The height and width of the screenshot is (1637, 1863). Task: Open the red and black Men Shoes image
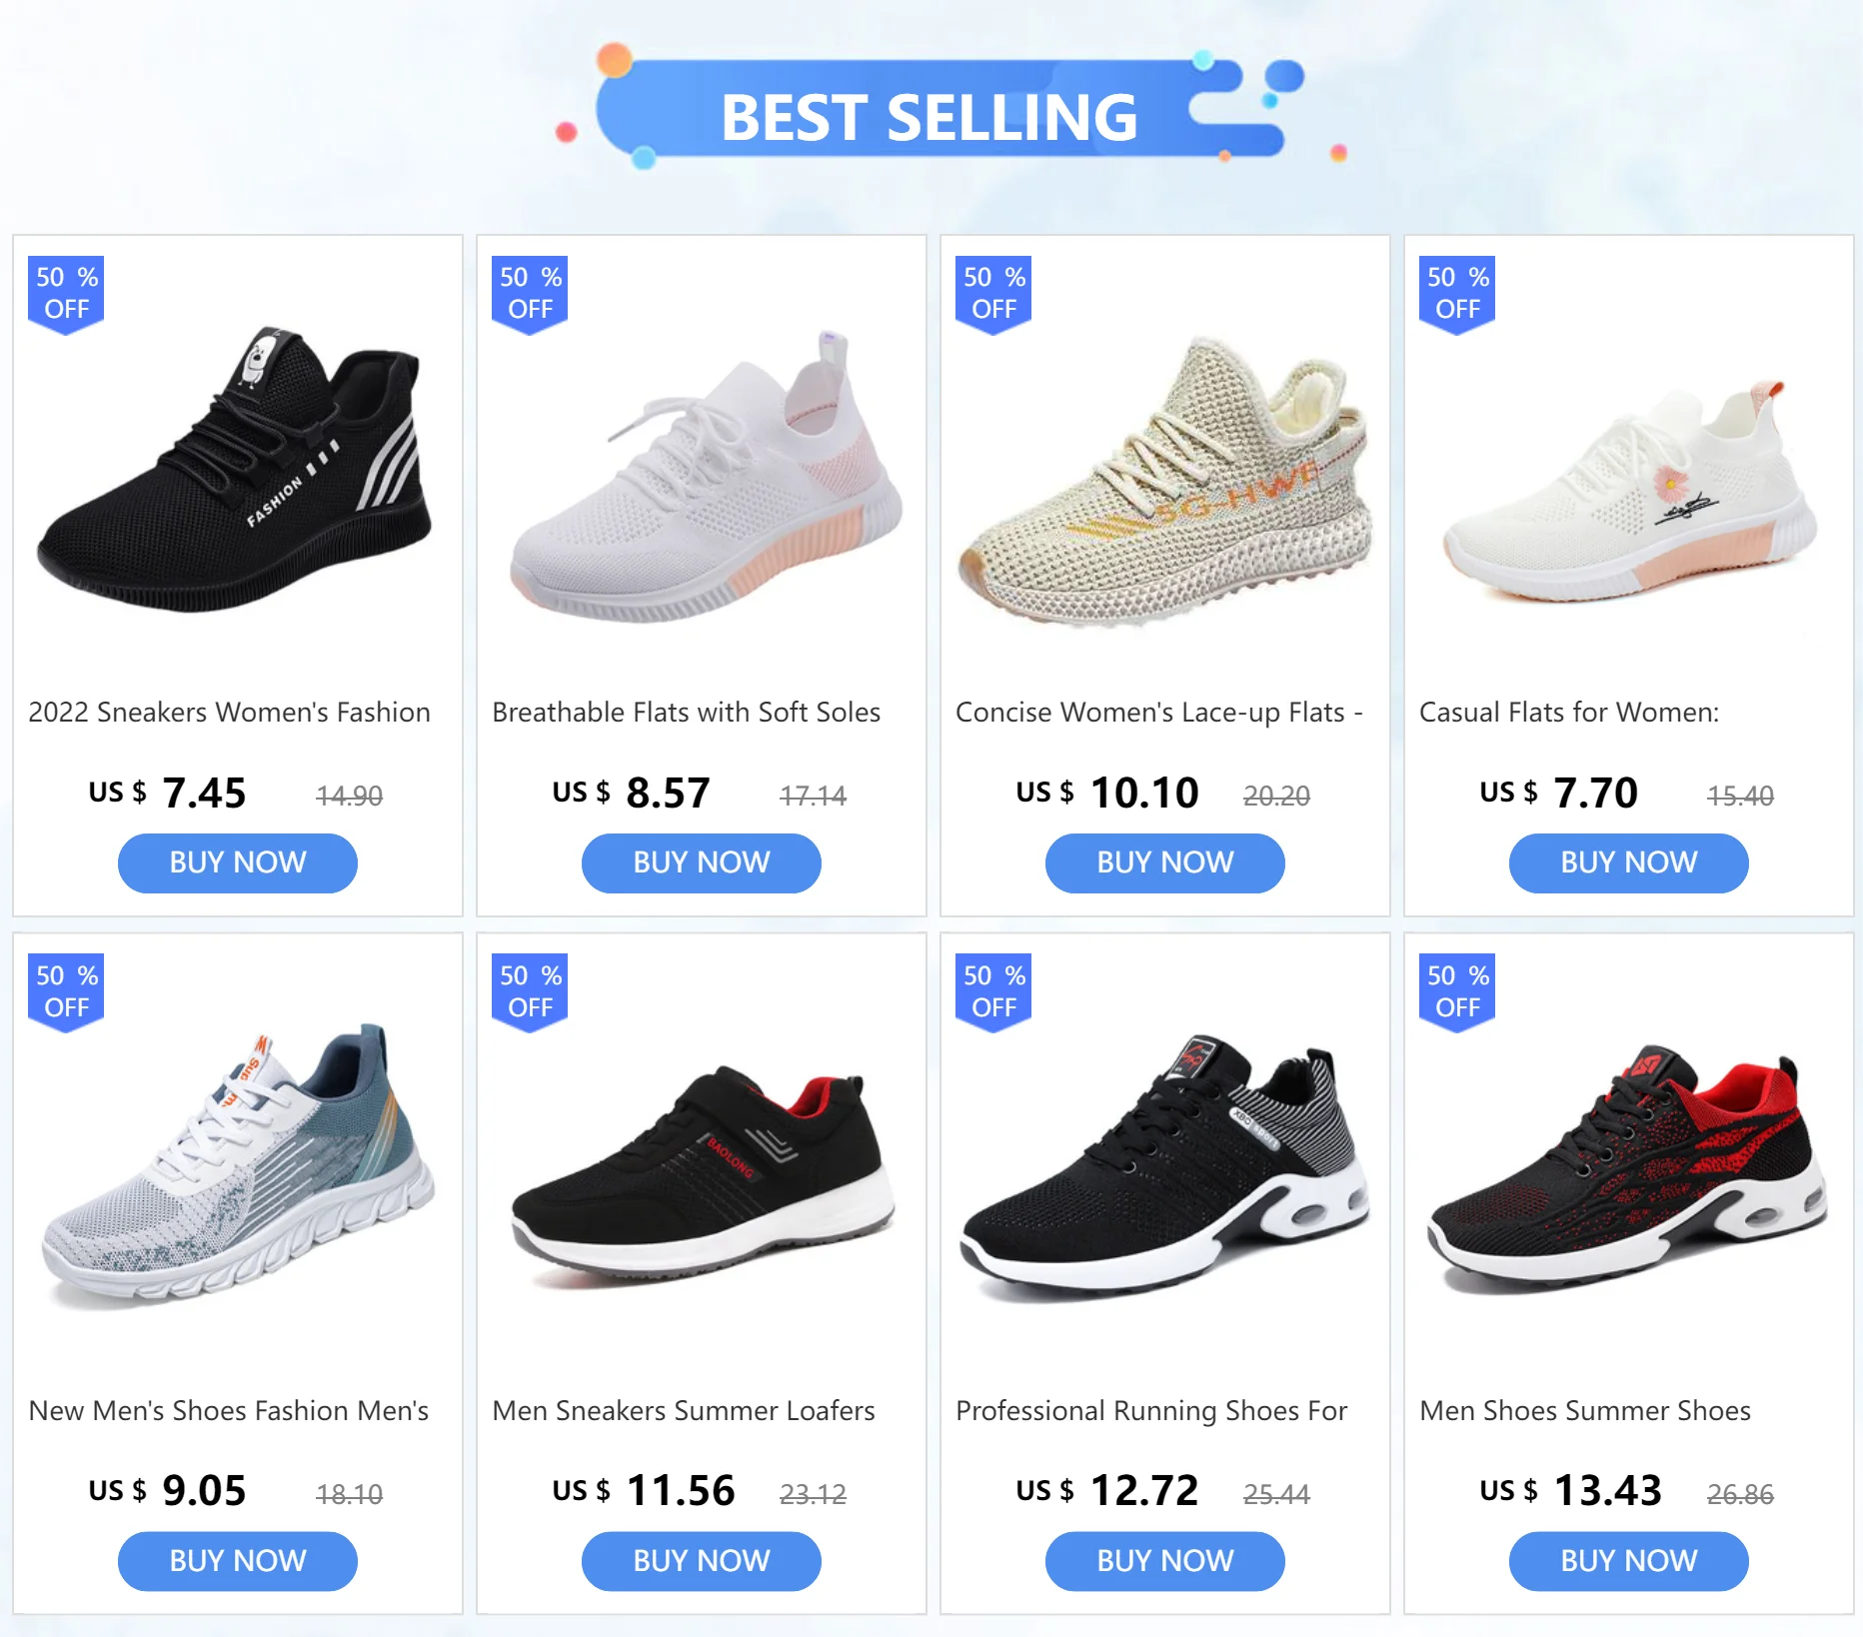point(1629,1167)
